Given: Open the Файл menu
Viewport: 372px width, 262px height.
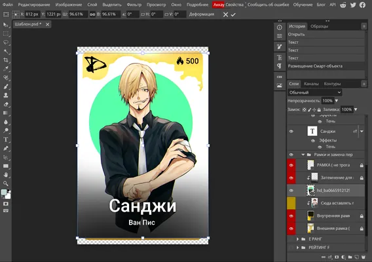Looking at the screenshot, I should (8, 5).
